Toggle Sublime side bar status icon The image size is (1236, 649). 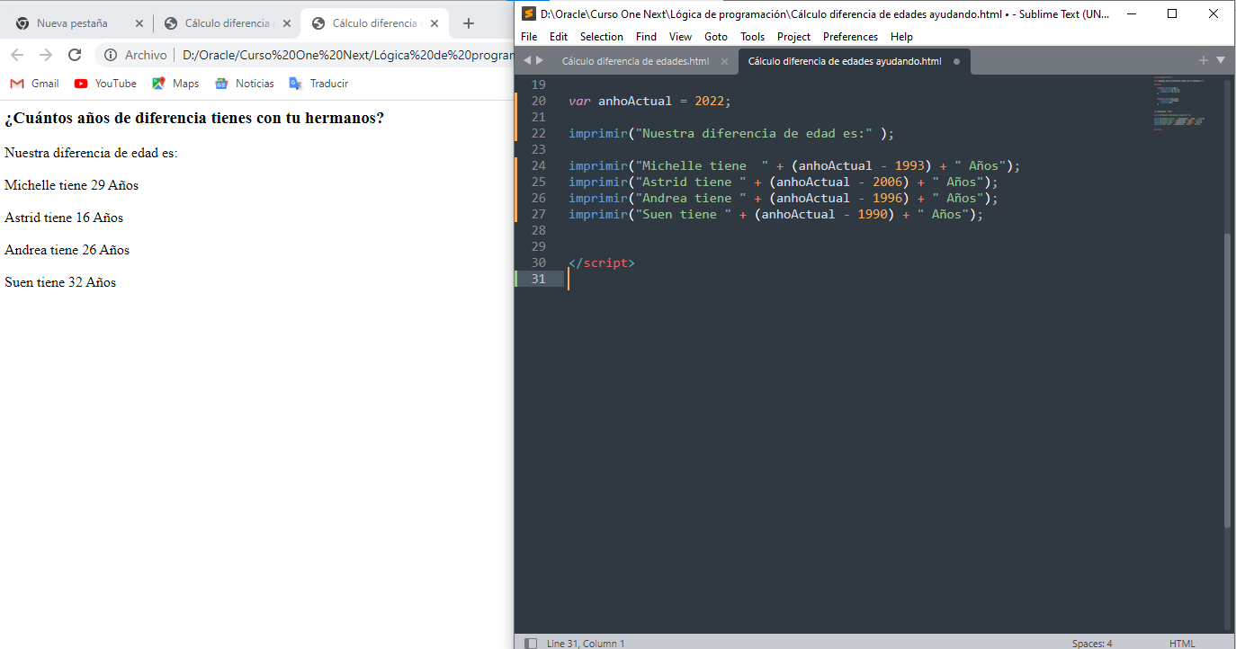[531, 644]
